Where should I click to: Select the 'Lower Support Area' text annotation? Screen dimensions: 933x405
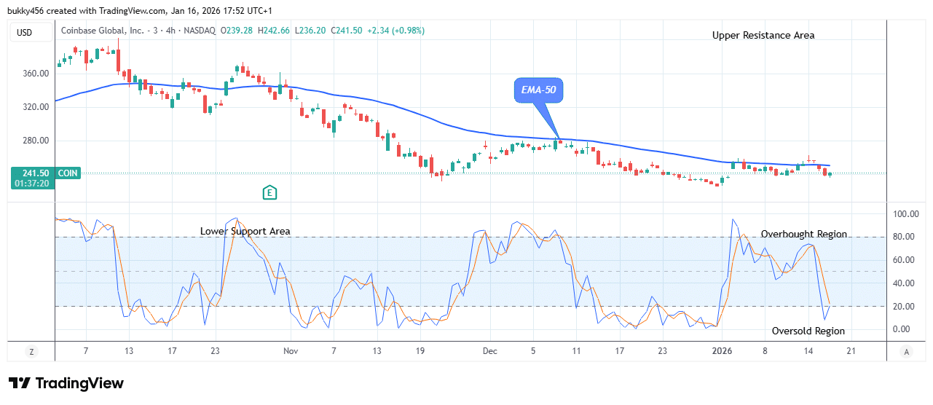pos(245,231)
